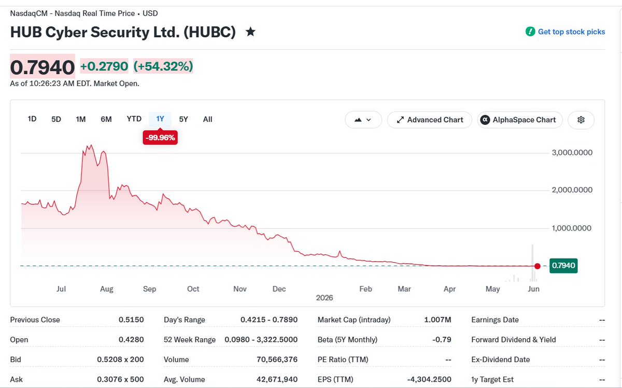Click the Open value 0.4280
Screen dimensions: 622x388
pos(131,340)
